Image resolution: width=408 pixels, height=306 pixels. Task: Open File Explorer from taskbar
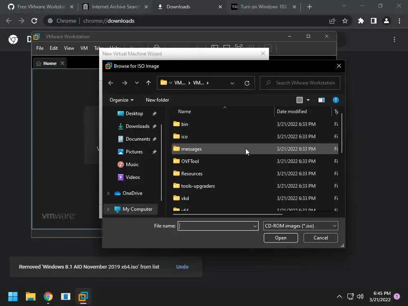(30, 296)
